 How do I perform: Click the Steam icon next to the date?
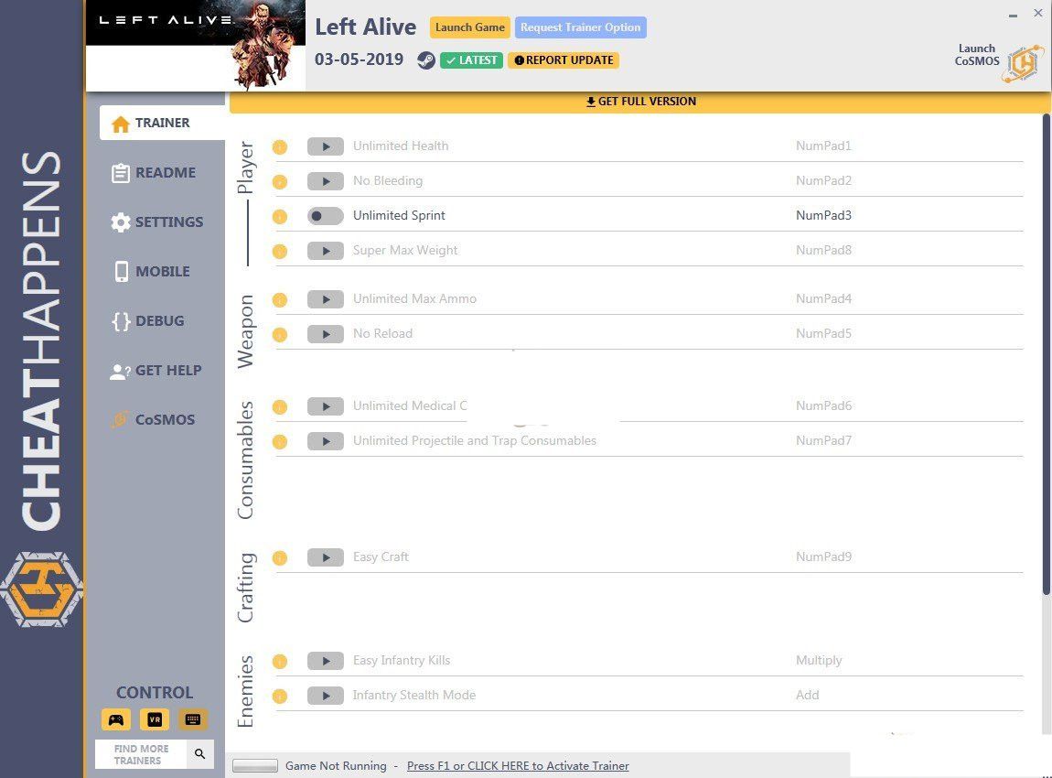click(426, 60)
